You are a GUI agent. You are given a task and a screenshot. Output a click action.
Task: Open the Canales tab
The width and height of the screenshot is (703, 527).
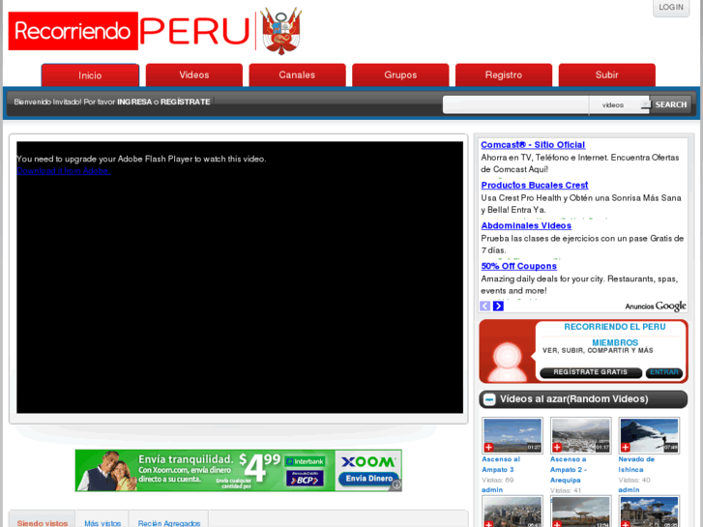297,74
